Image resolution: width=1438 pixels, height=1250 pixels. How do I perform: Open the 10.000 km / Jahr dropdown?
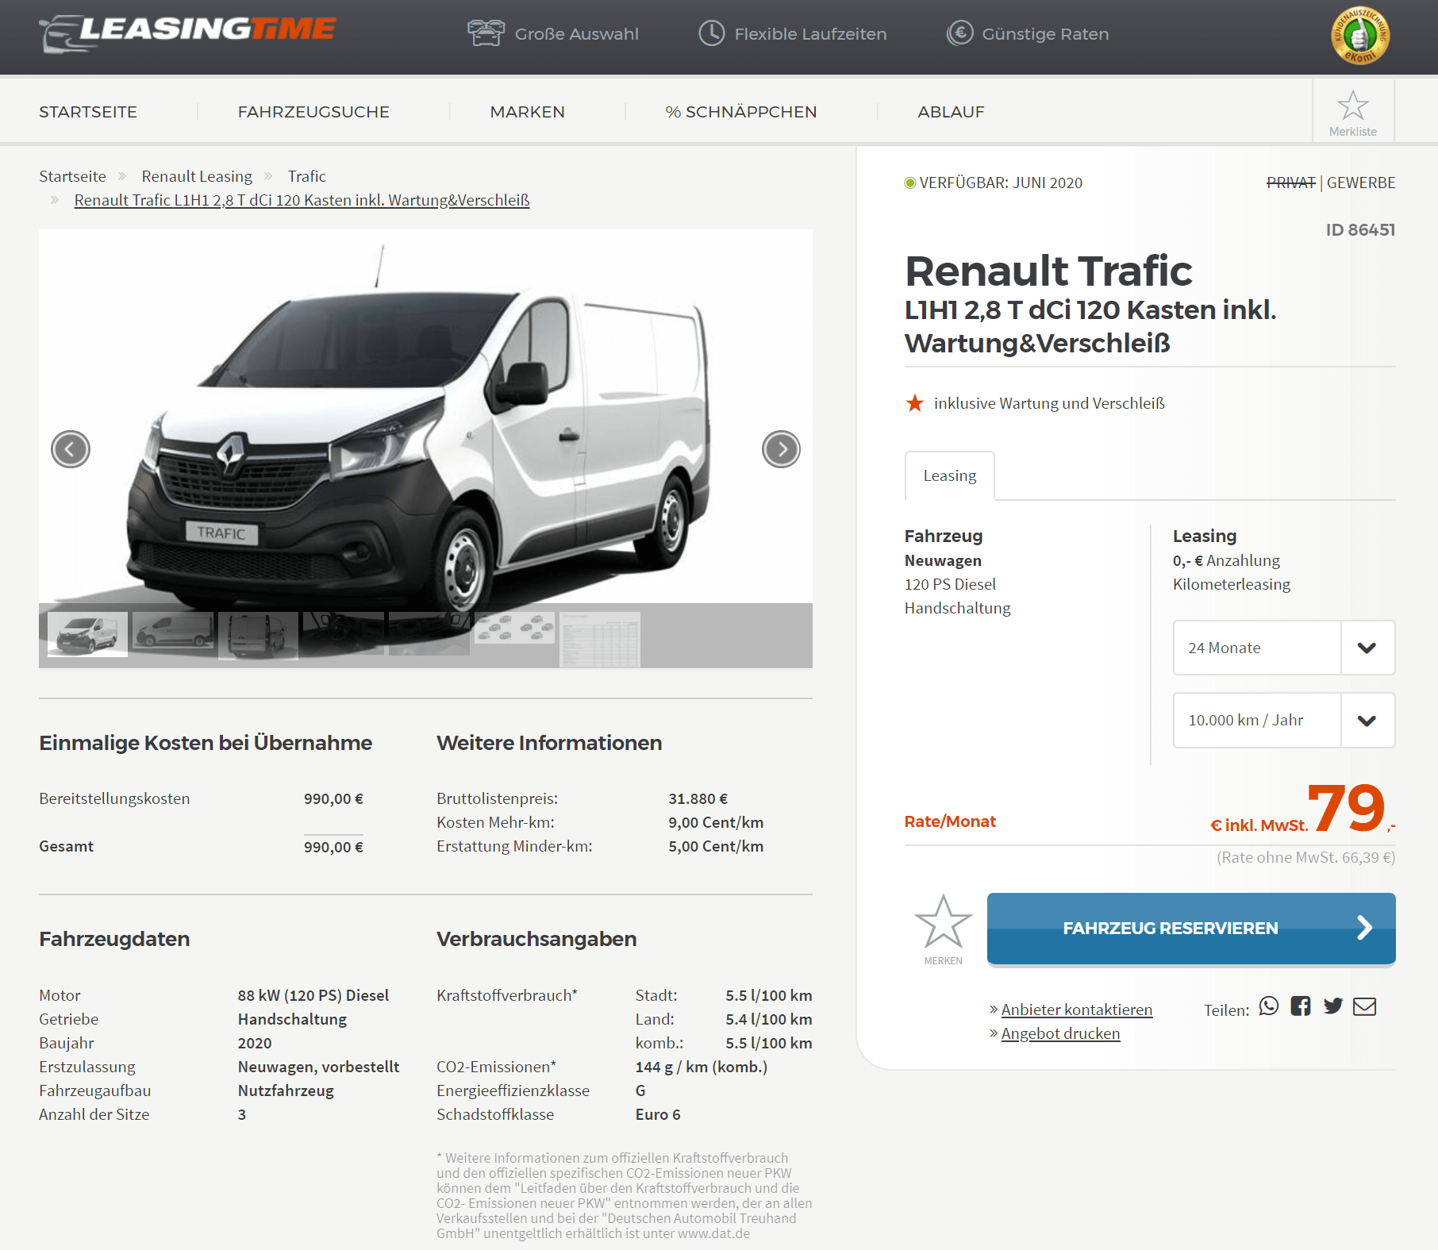[x=1284, y=721]
